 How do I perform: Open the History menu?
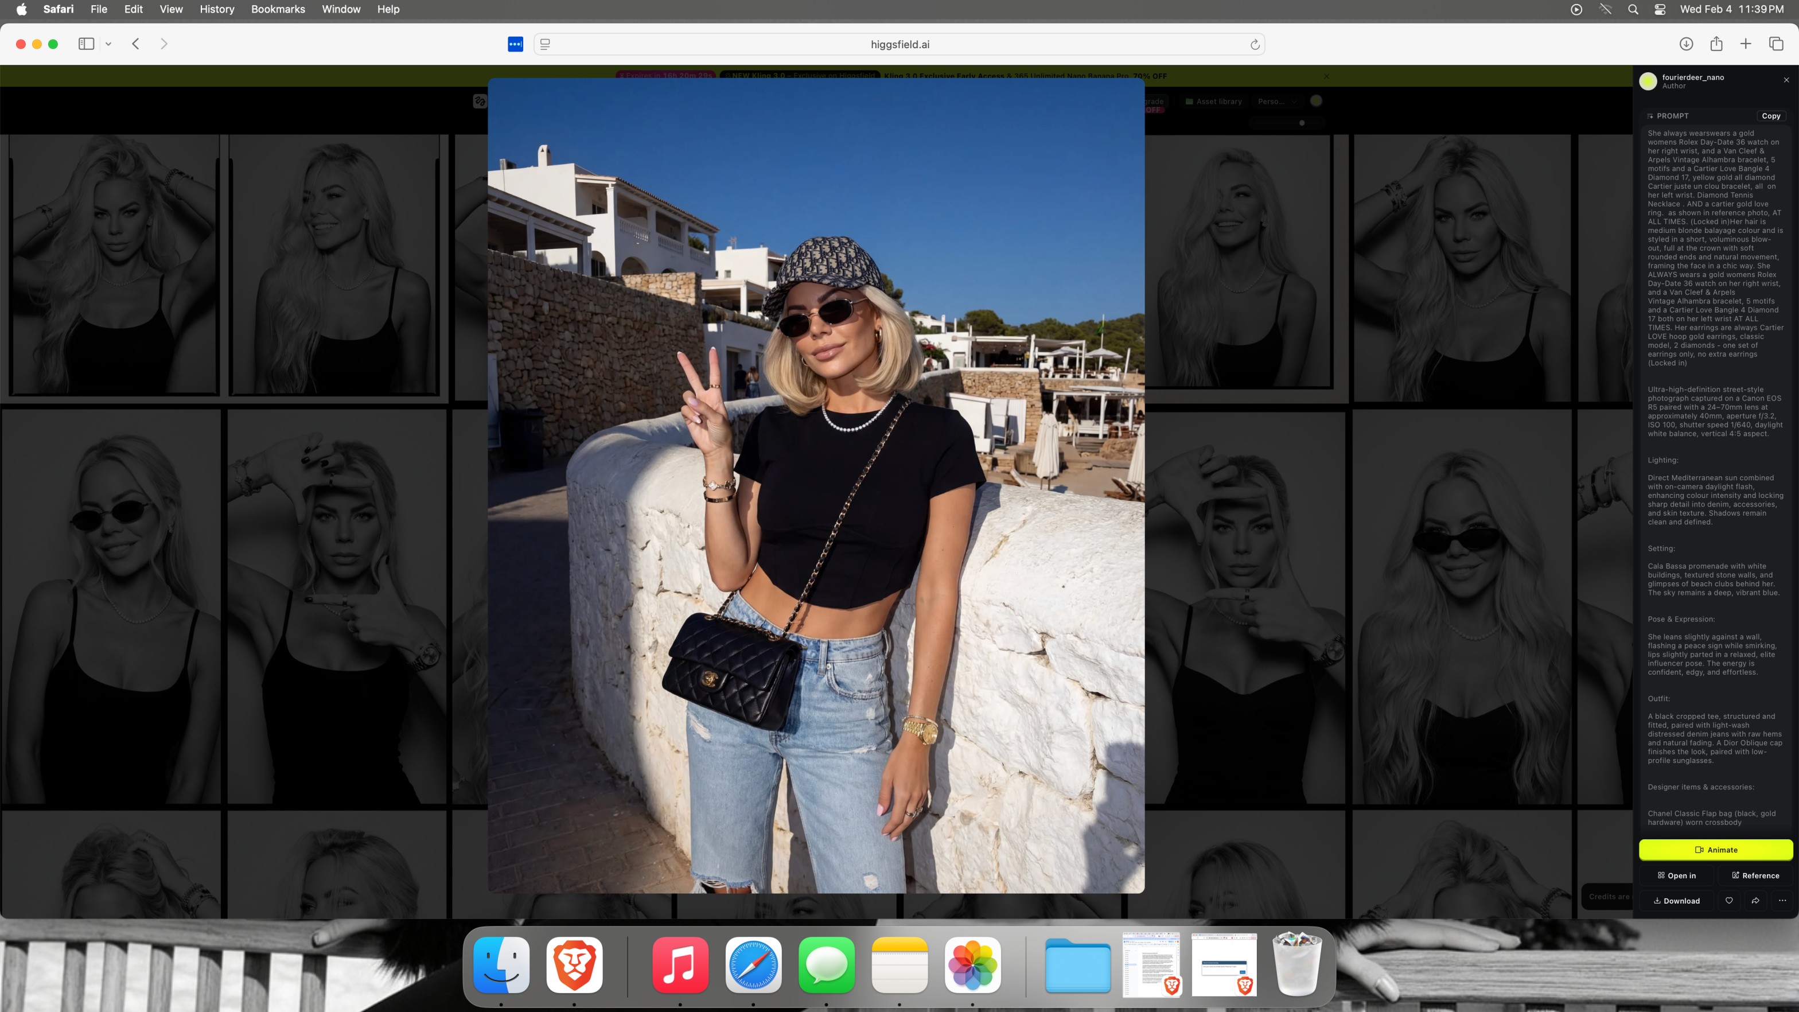[216, 9]
